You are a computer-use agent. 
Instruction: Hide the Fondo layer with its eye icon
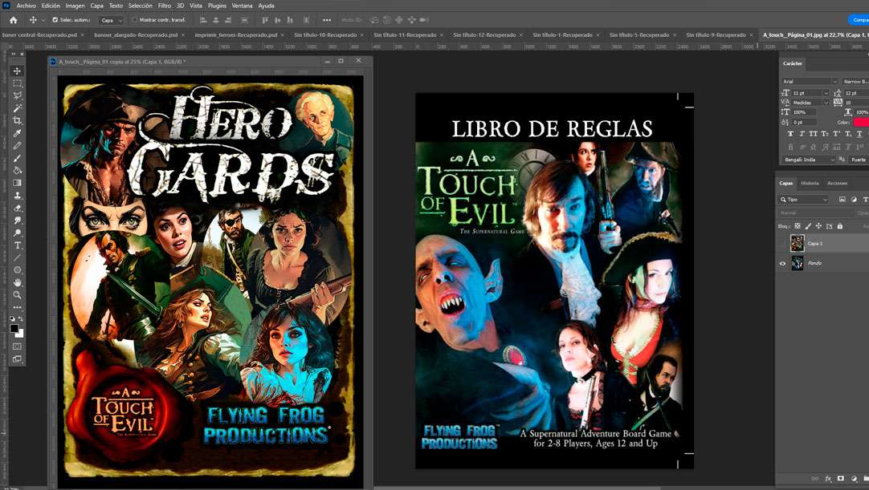[x=783, y=263]
